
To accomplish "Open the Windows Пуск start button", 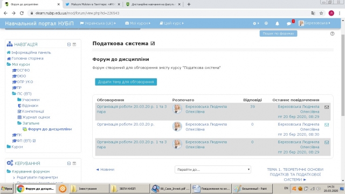I will (x=7, y=189).
